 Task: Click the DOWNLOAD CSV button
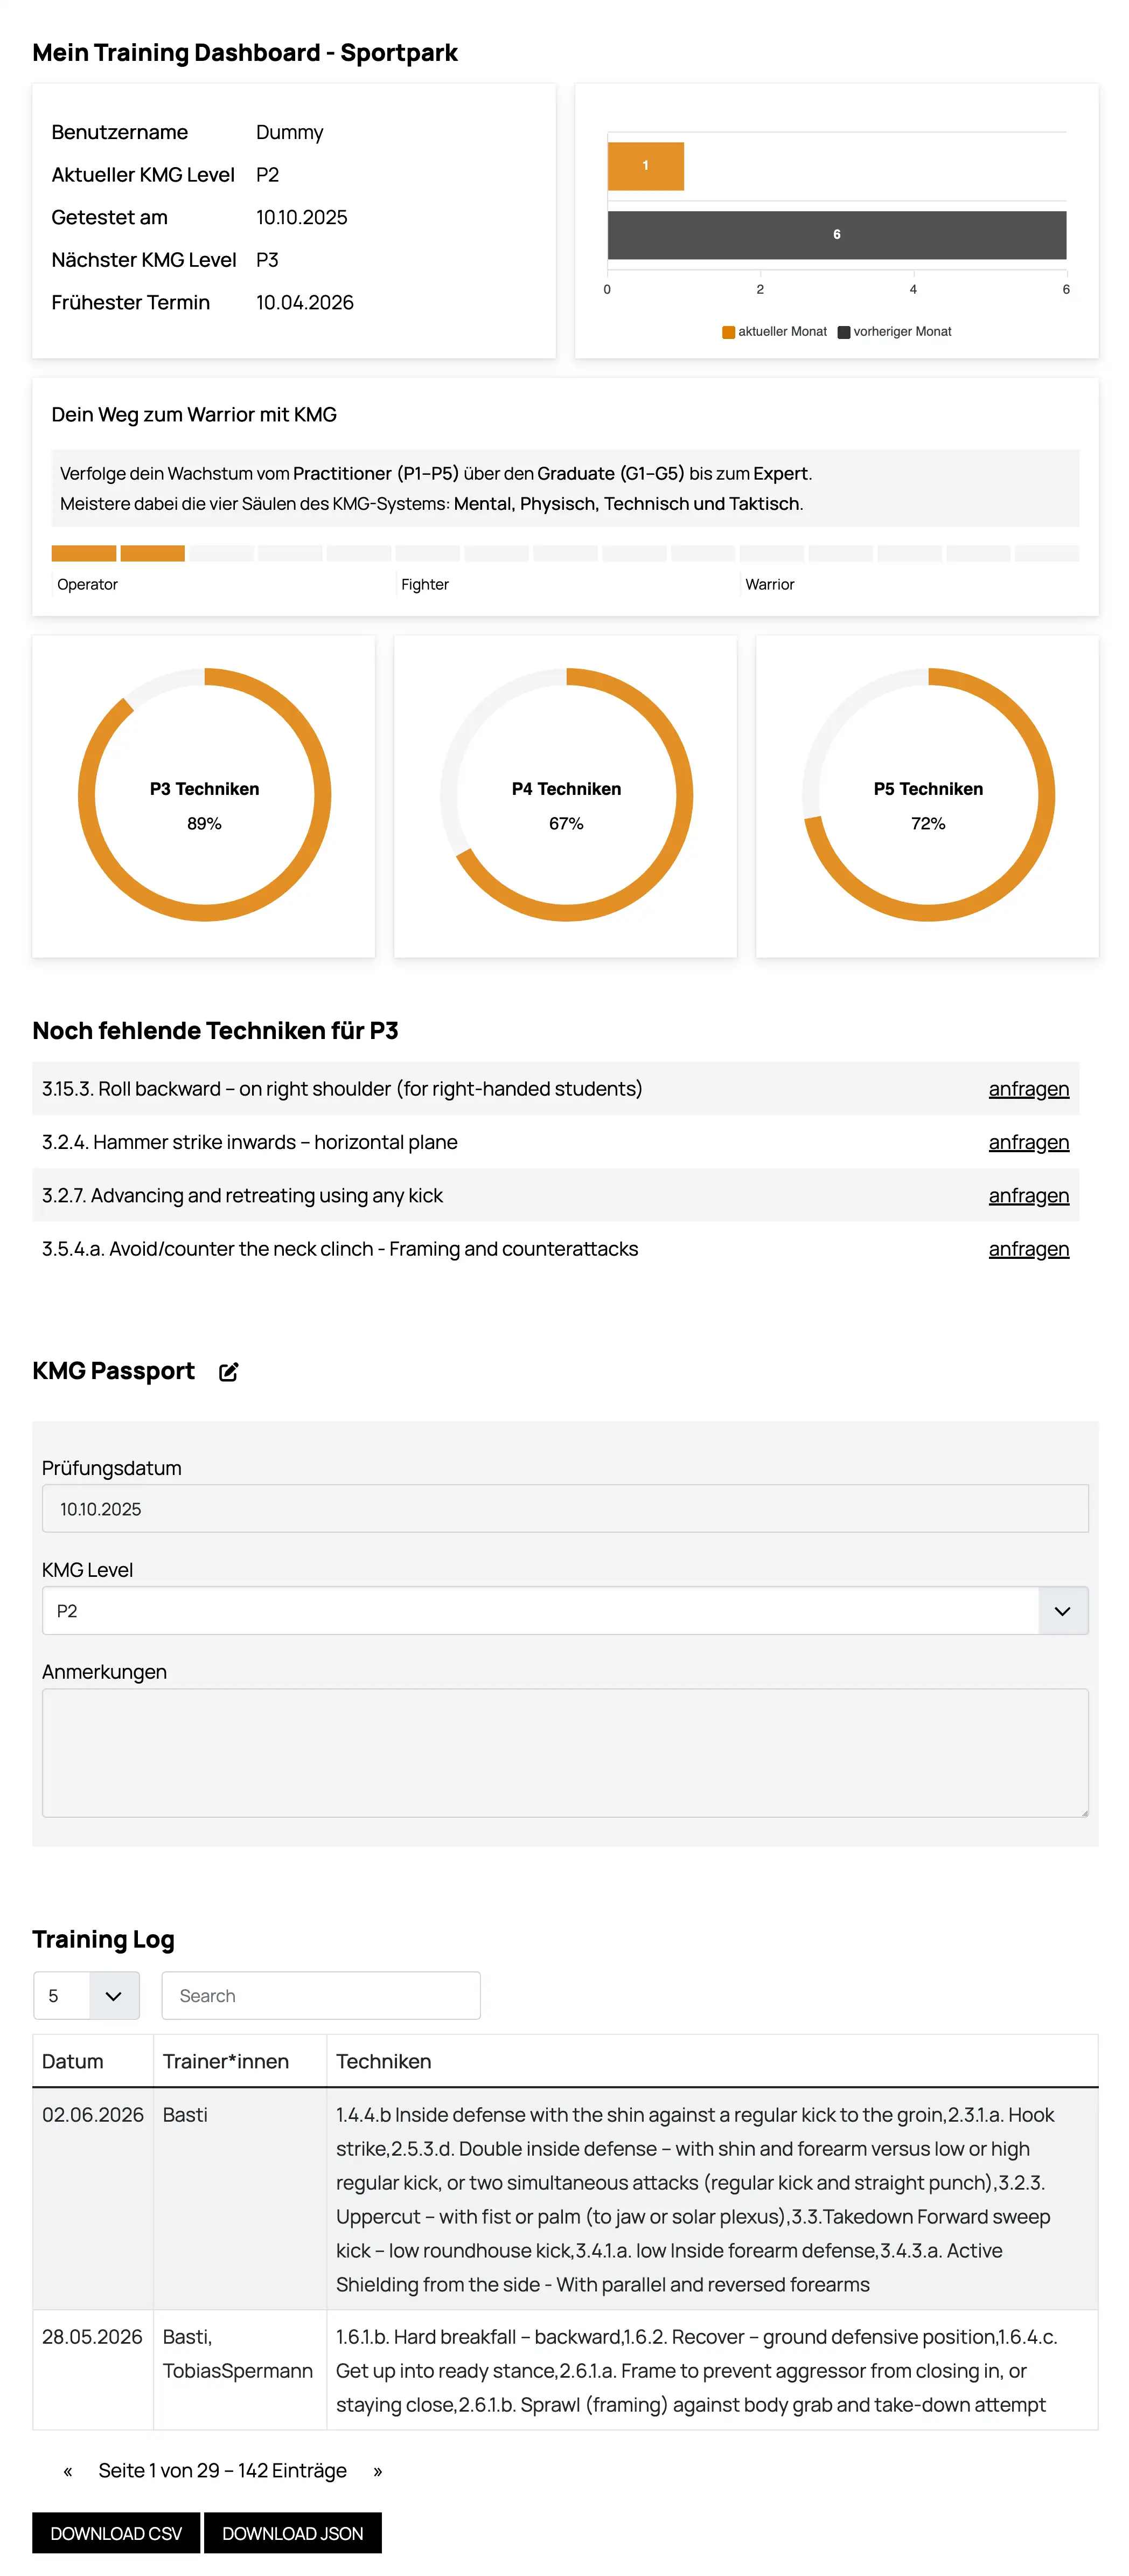[x=116, y=2533]
